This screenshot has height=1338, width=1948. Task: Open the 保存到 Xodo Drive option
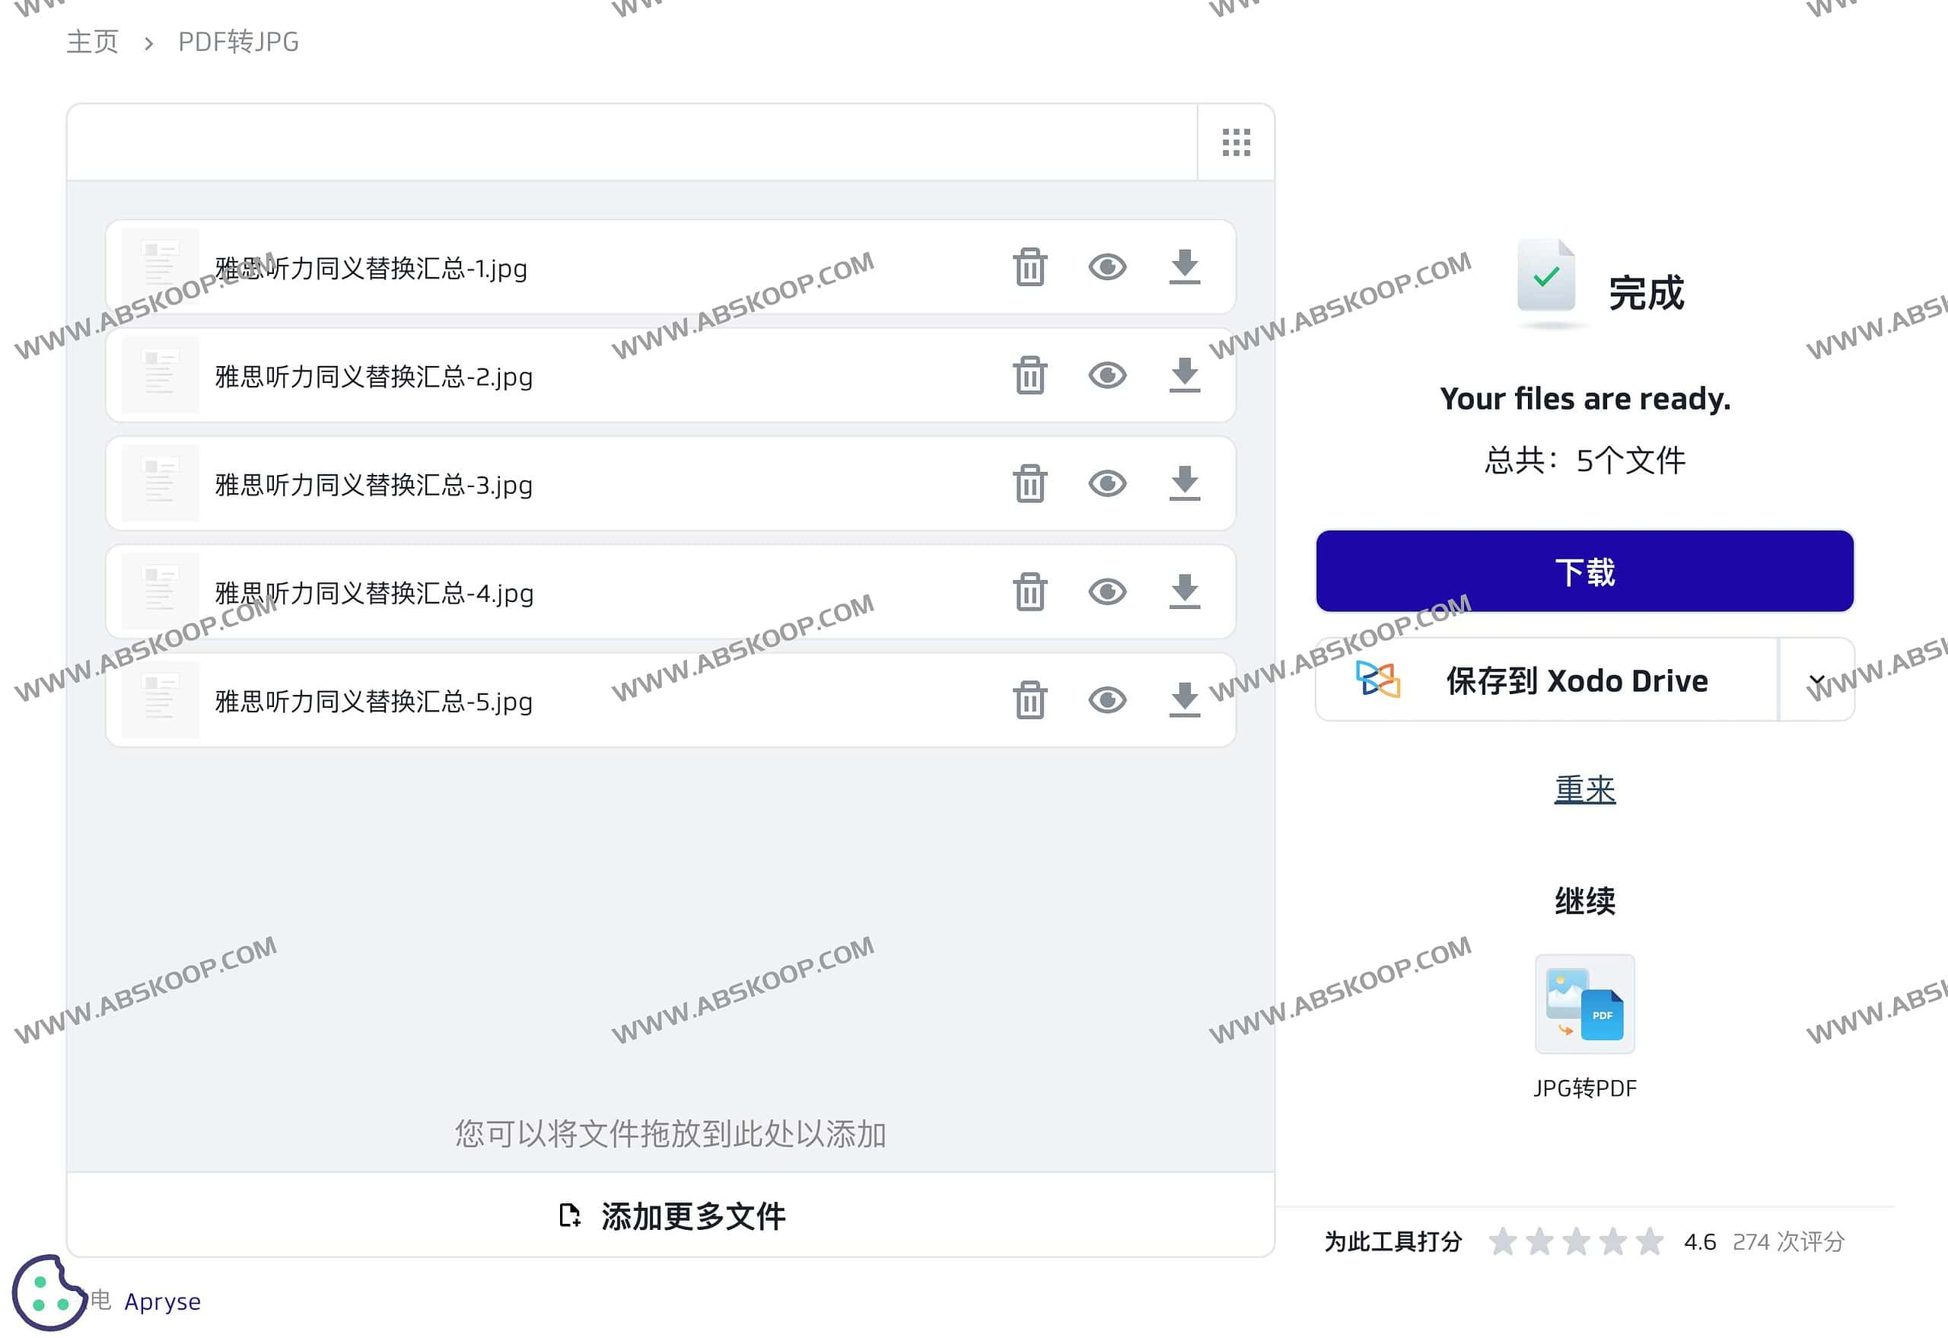point(1576,680)
